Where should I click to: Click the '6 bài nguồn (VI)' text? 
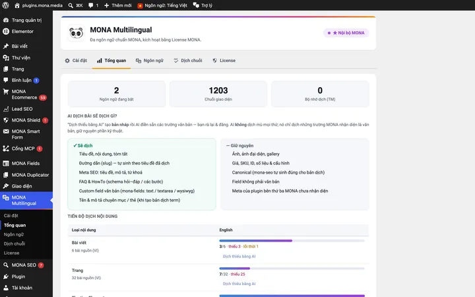(x=85, y=251)
